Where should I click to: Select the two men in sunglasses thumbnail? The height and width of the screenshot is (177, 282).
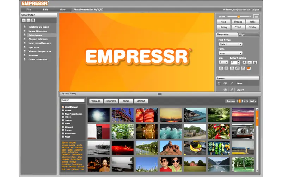(x=171, y=164)
